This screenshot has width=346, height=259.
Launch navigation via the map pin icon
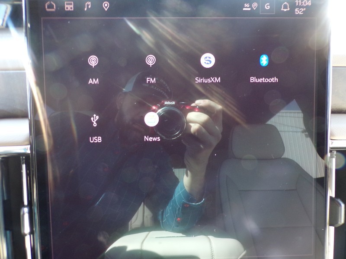point(106,6)
